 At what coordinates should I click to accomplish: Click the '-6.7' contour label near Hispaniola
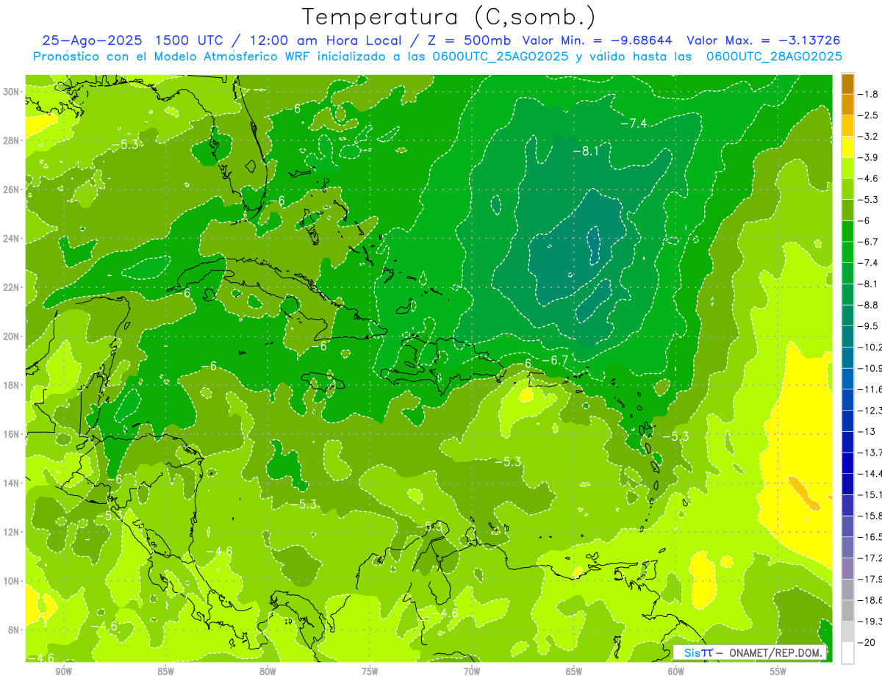tap(554, 359)
